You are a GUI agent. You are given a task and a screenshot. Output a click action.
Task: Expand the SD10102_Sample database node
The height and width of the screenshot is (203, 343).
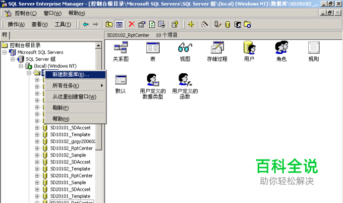click(37, 155)
